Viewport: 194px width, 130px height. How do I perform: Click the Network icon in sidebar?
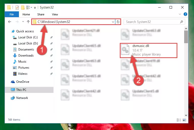tap(13, 98)
